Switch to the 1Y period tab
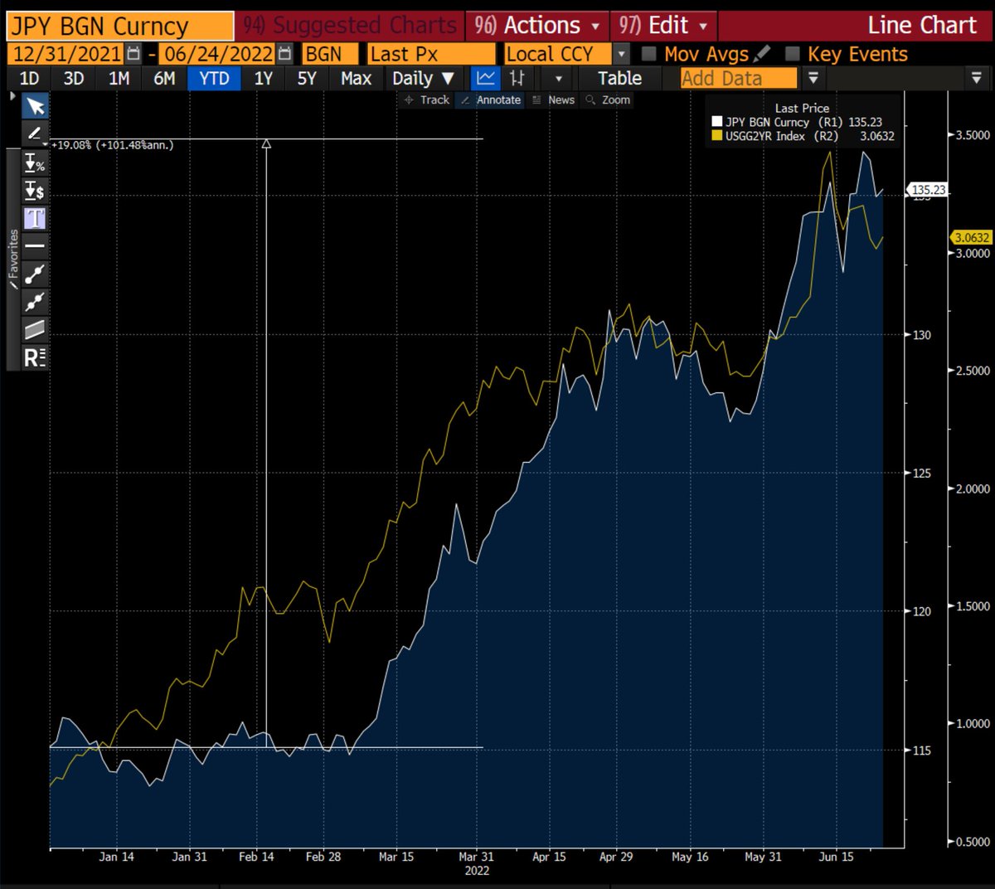The image size is (995, 889). [263, 78]
